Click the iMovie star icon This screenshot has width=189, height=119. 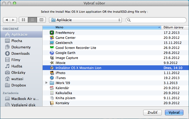click(52, 63)
